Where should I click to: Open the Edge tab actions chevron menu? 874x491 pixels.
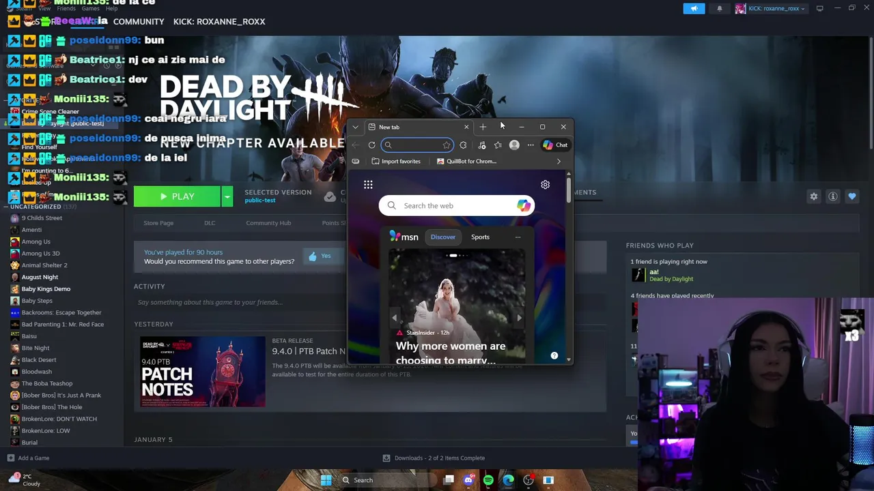point(355,127)
